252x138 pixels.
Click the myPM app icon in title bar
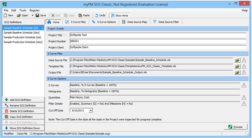click(5, 4)
